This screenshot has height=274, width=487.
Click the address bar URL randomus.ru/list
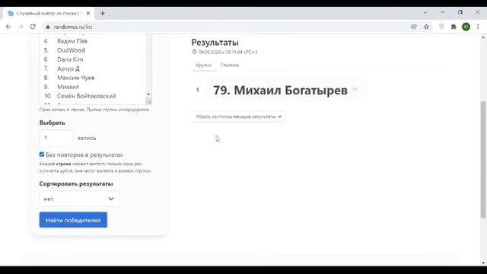[x=73, y=27]
